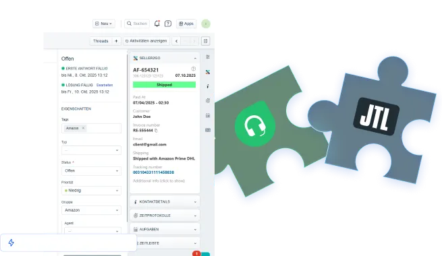This screenshot has height=256, width=442.
Task: Show Additional info (click to show)
Action: (159, 181)
